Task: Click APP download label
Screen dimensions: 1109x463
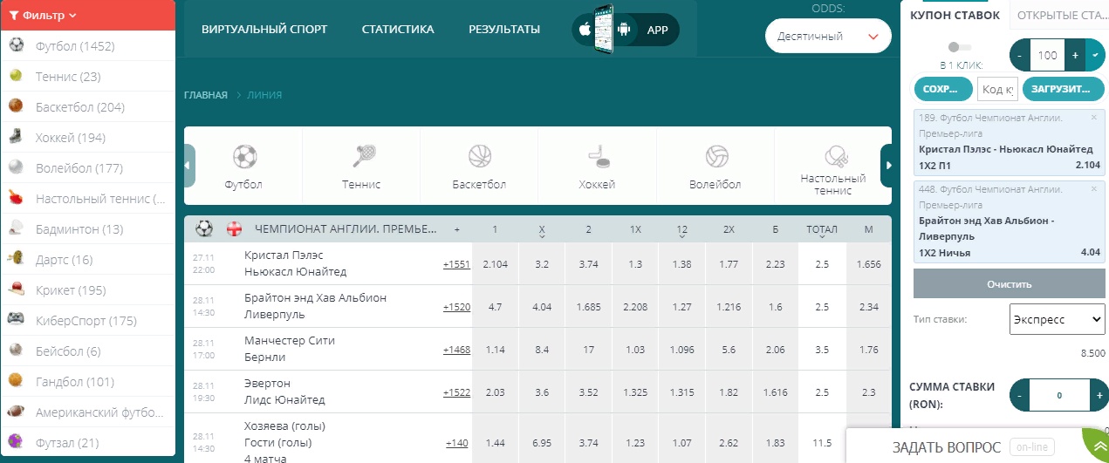Action: click(657, 30)
